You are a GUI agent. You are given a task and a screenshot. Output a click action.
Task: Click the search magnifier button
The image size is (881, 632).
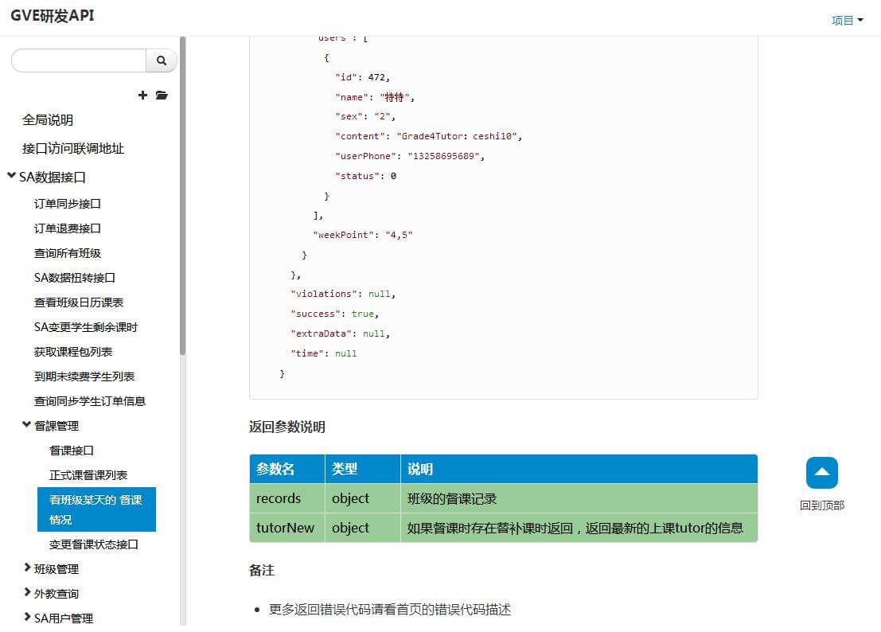[162, 60]
